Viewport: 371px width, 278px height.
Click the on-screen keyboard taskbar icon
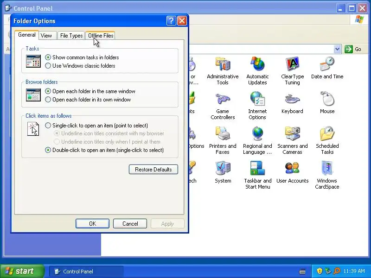tap(302, 271)
